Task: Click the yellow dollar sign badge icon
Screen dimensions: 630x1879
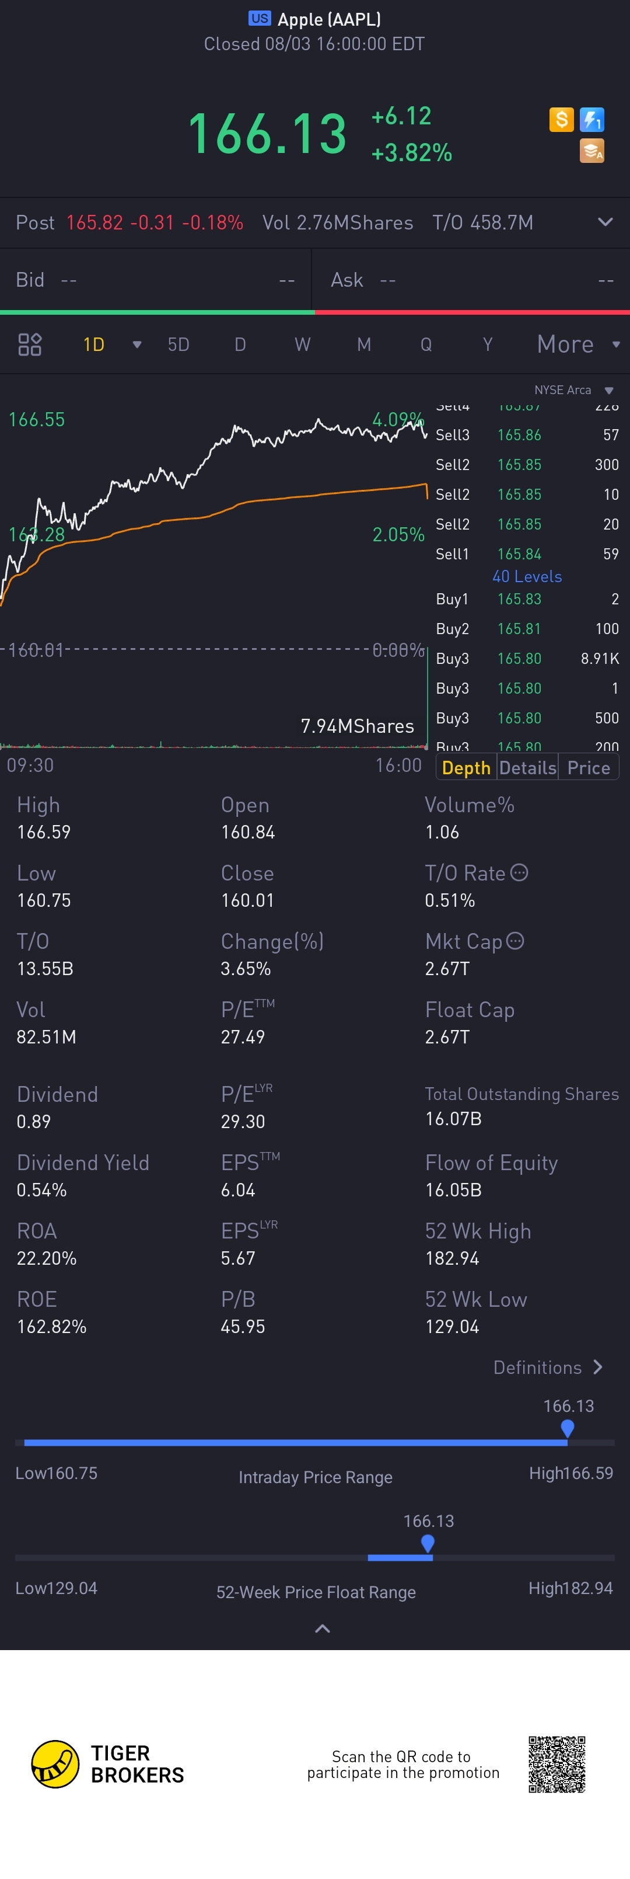Action: click(561, 120)
